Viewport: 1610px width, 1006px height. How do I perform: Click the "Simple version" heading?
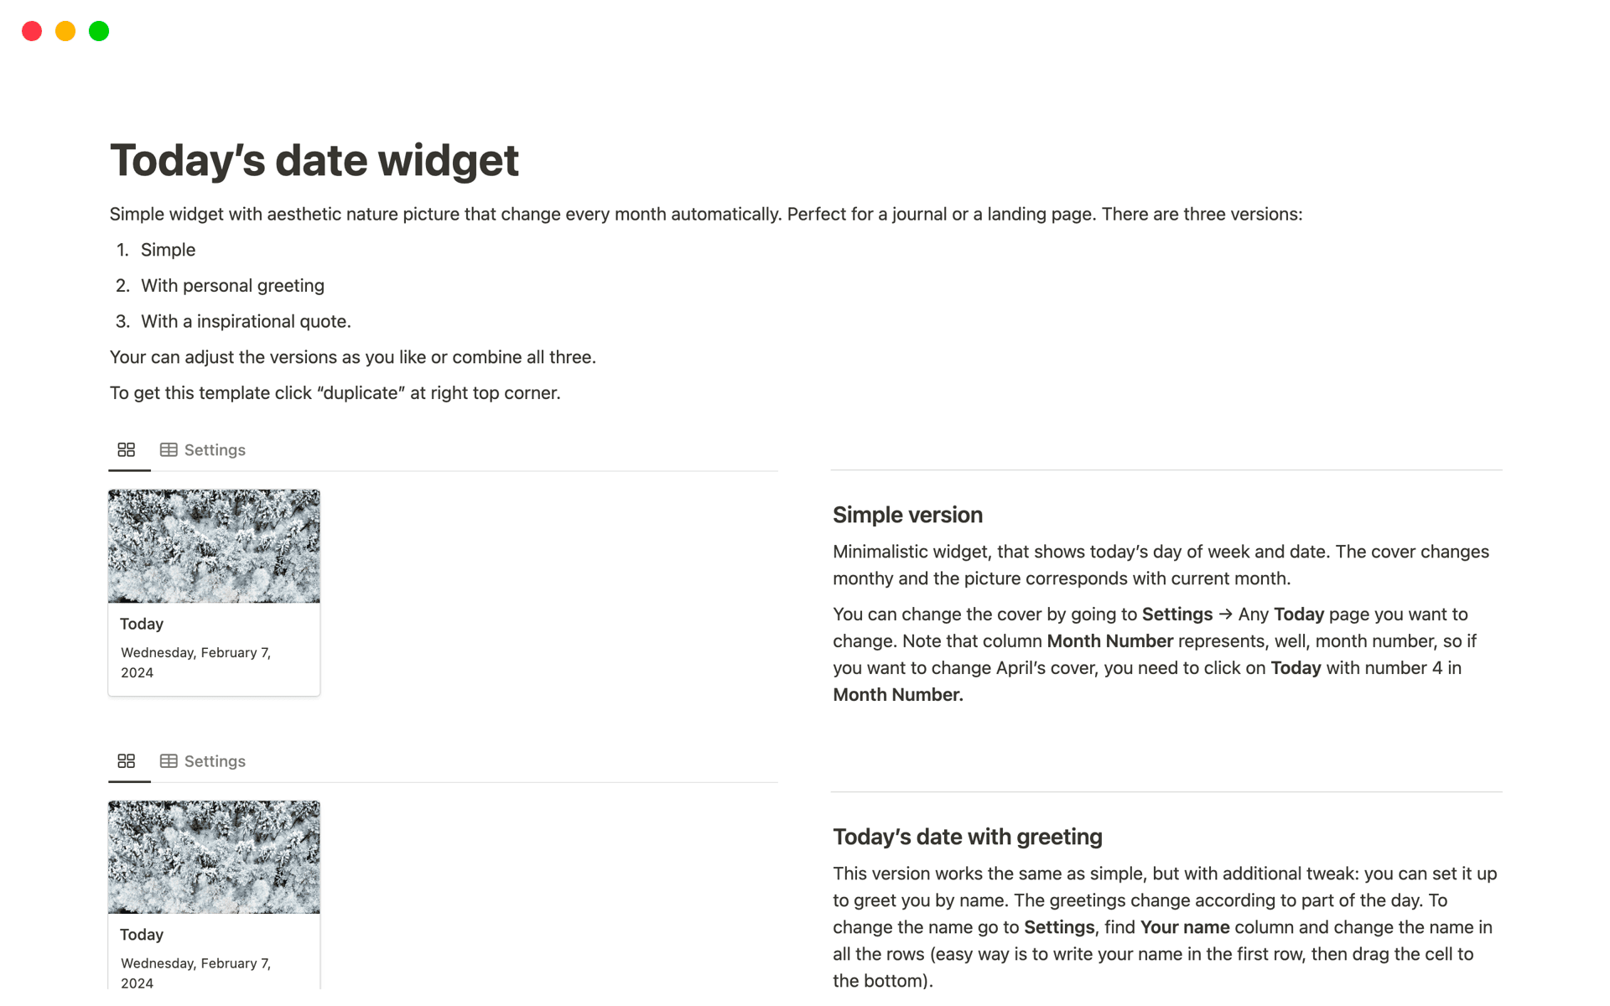907,515
